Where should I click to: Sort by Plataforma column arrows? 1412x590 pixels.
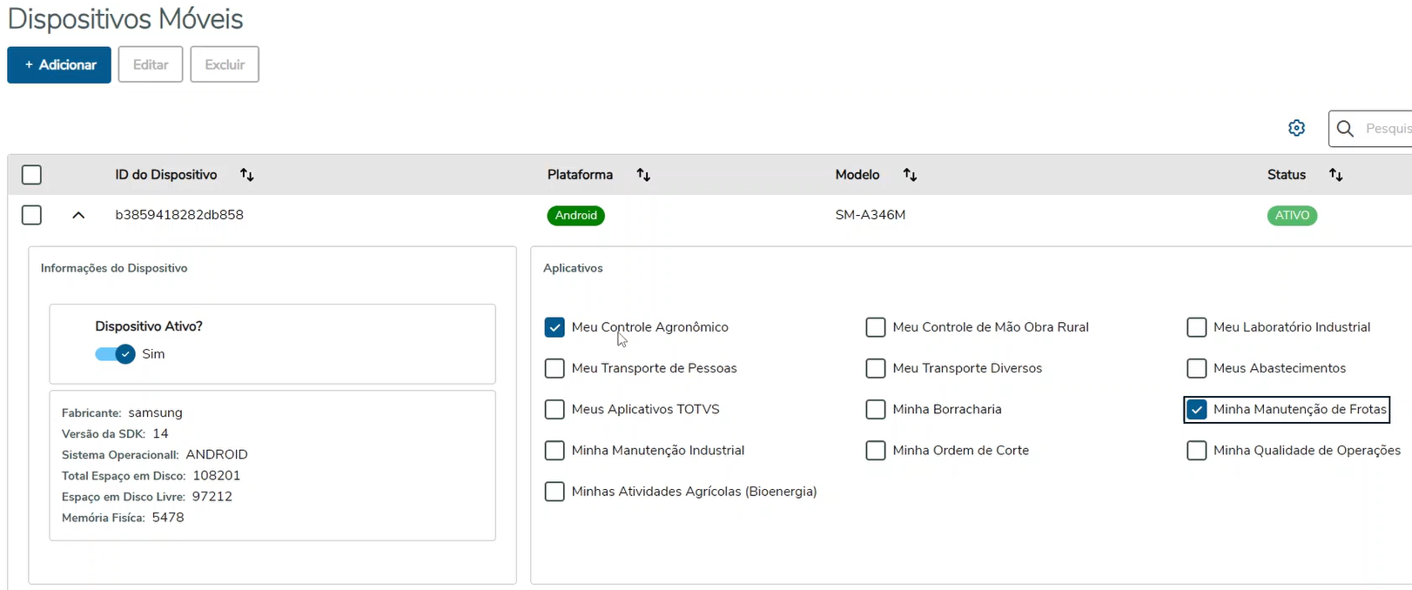coord(643,175)
